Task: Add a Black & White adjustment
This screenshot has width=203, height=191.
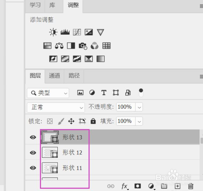Action: pos(71,46)
